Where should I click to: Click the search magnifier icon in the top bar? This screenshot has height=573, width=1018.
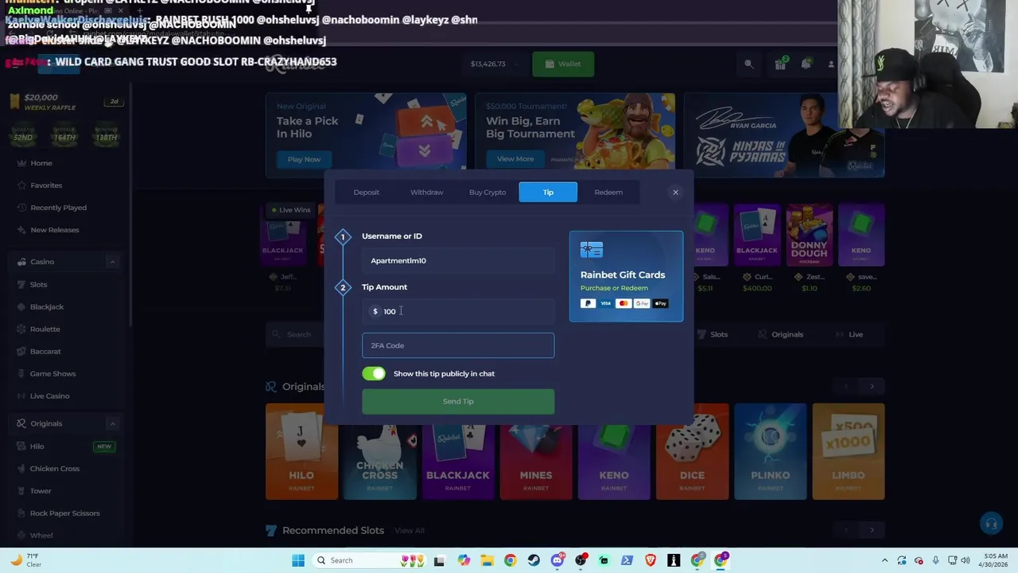tap(748, 64)
